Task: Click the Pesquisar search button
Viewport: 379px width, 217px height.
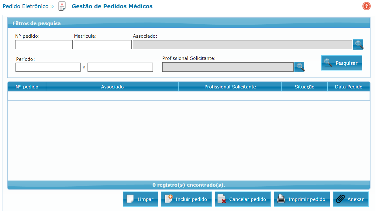Action: tap(342, 63)
